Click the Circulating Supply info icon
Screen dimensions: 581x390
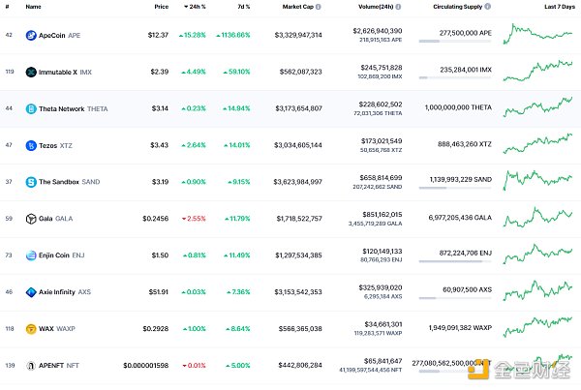[486, 7]
